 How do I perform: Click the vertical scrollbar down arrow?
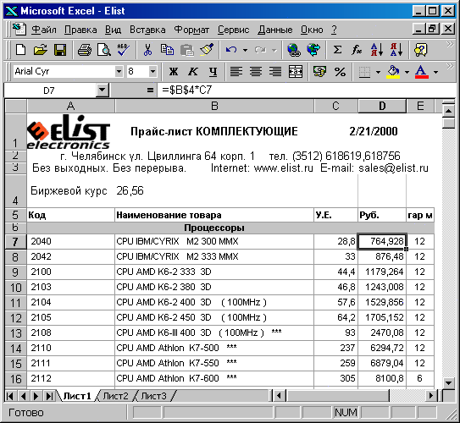448,382
